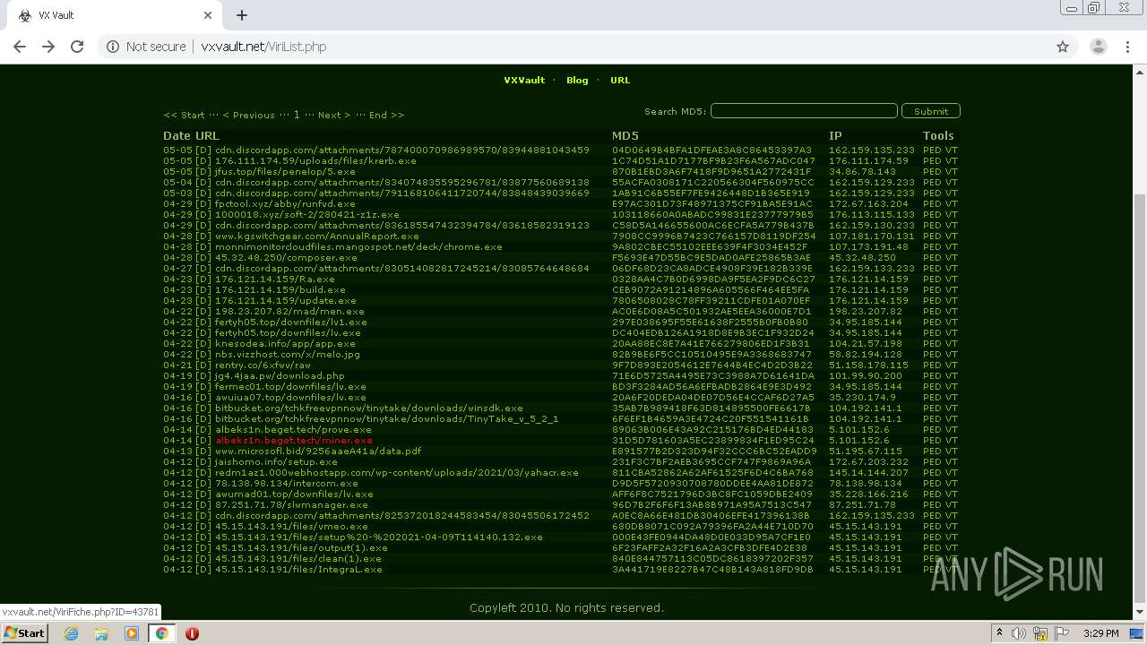Image resolution: width=1147 pixels, height=645 pixels.
Task: Open the 1000018.xyz/soft-2/280421-z1z.exe entry
Action: point(306,214)
